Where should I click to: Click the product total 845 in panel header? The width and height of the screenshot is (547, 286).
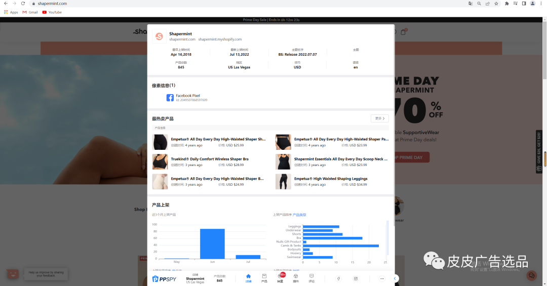(x=181, y=67)
